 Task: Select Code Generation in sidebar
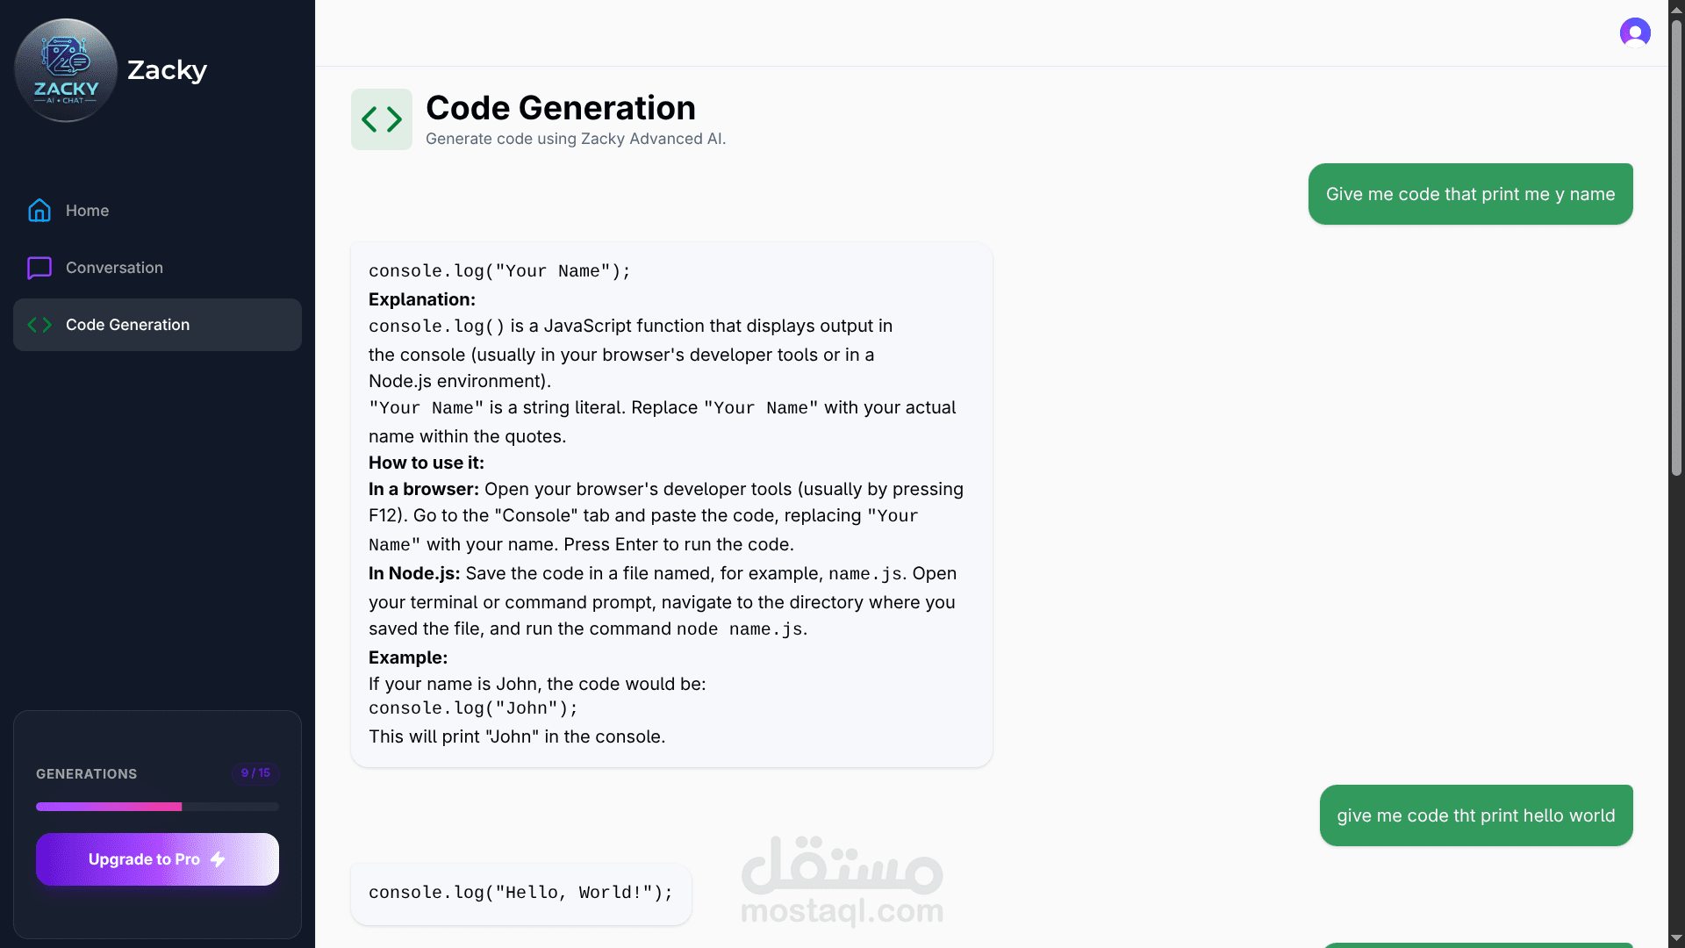[127, 325]
